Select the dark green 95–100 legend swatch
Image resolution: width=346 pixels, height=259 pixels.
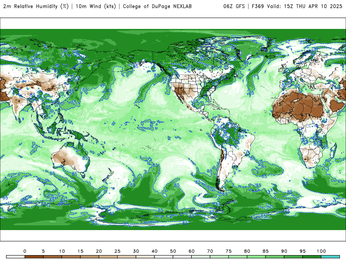tap(312, 257)
